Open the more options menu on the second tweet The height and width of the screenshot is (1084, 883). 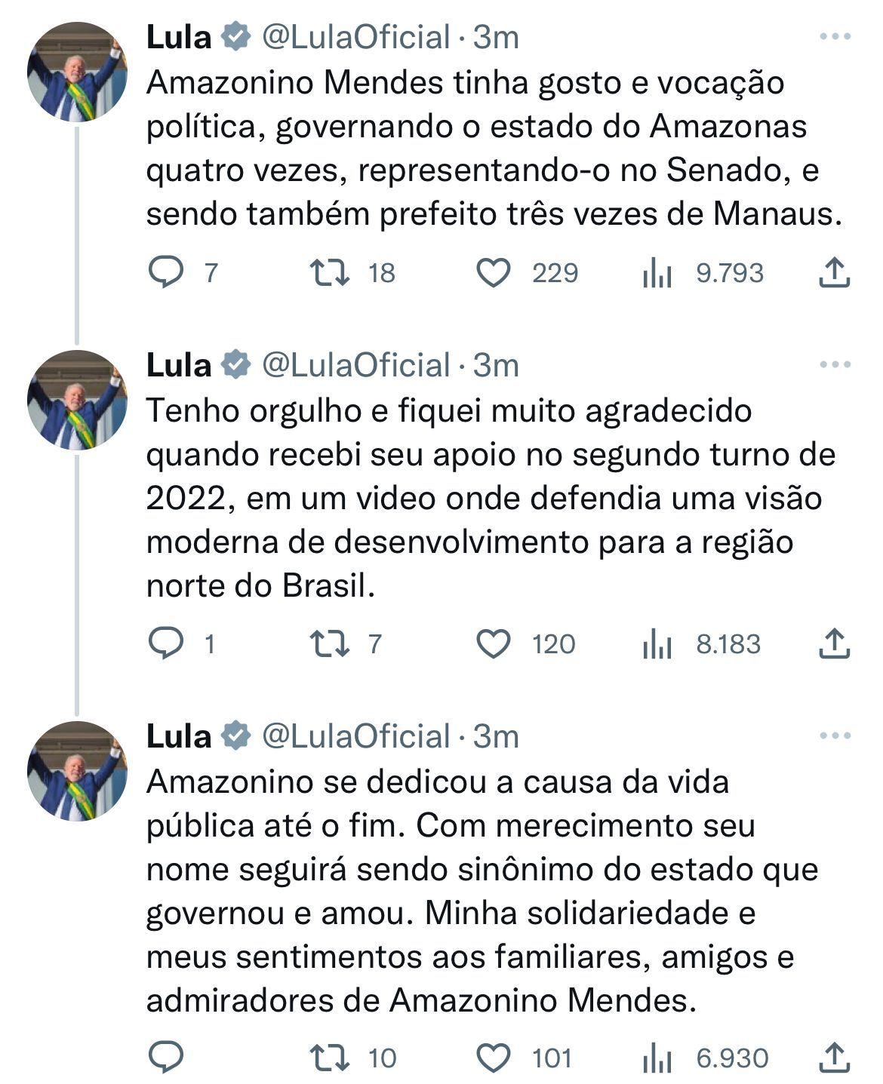point(836,366)
